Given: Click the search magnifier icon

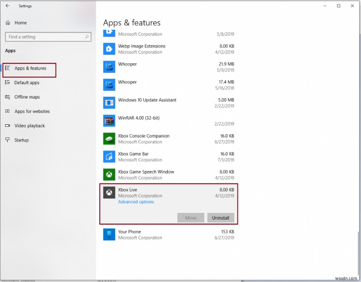Looking at the screenshot, I should [87, 37].
